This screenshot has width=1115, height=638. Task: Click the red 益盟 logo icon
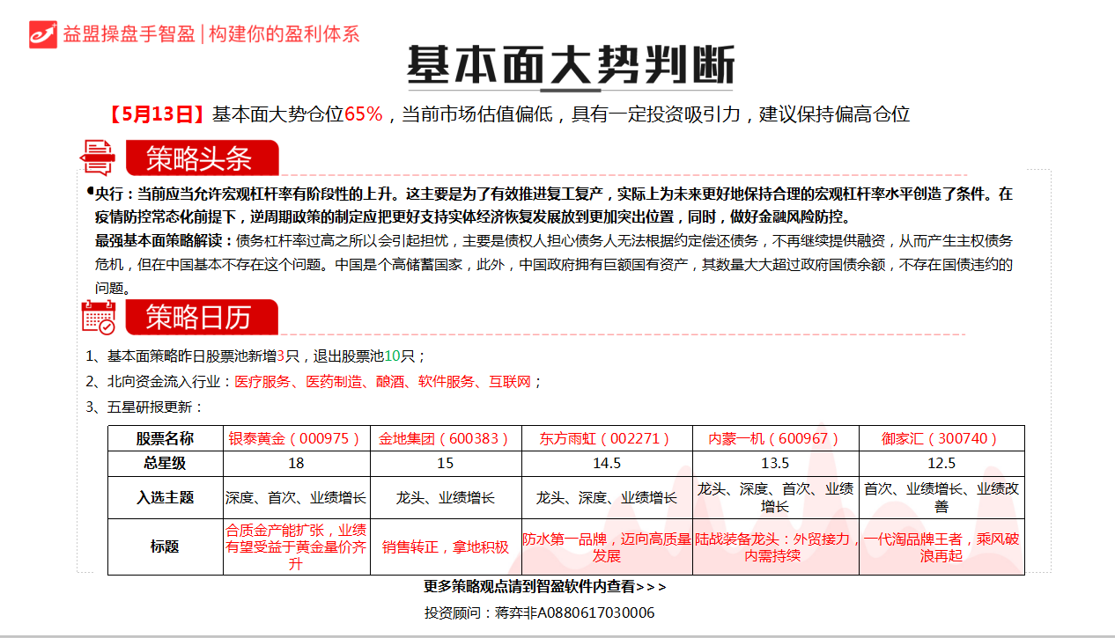click(42, 34)
